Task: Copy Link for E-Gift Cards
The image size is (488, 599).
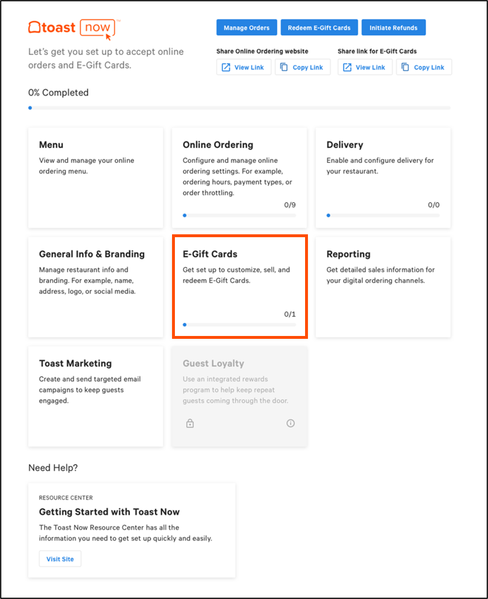Action: pos(424,67)
